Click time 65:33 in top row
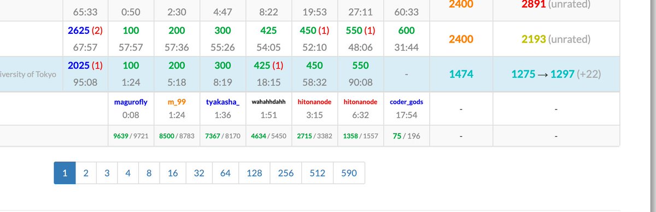This screenshot has width=656, height=212. click(85, 11)
